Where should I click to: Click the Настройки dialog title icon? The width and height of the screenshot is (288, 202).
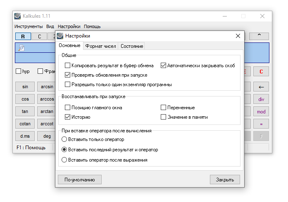pyautogui.click(x=60, y=36)
